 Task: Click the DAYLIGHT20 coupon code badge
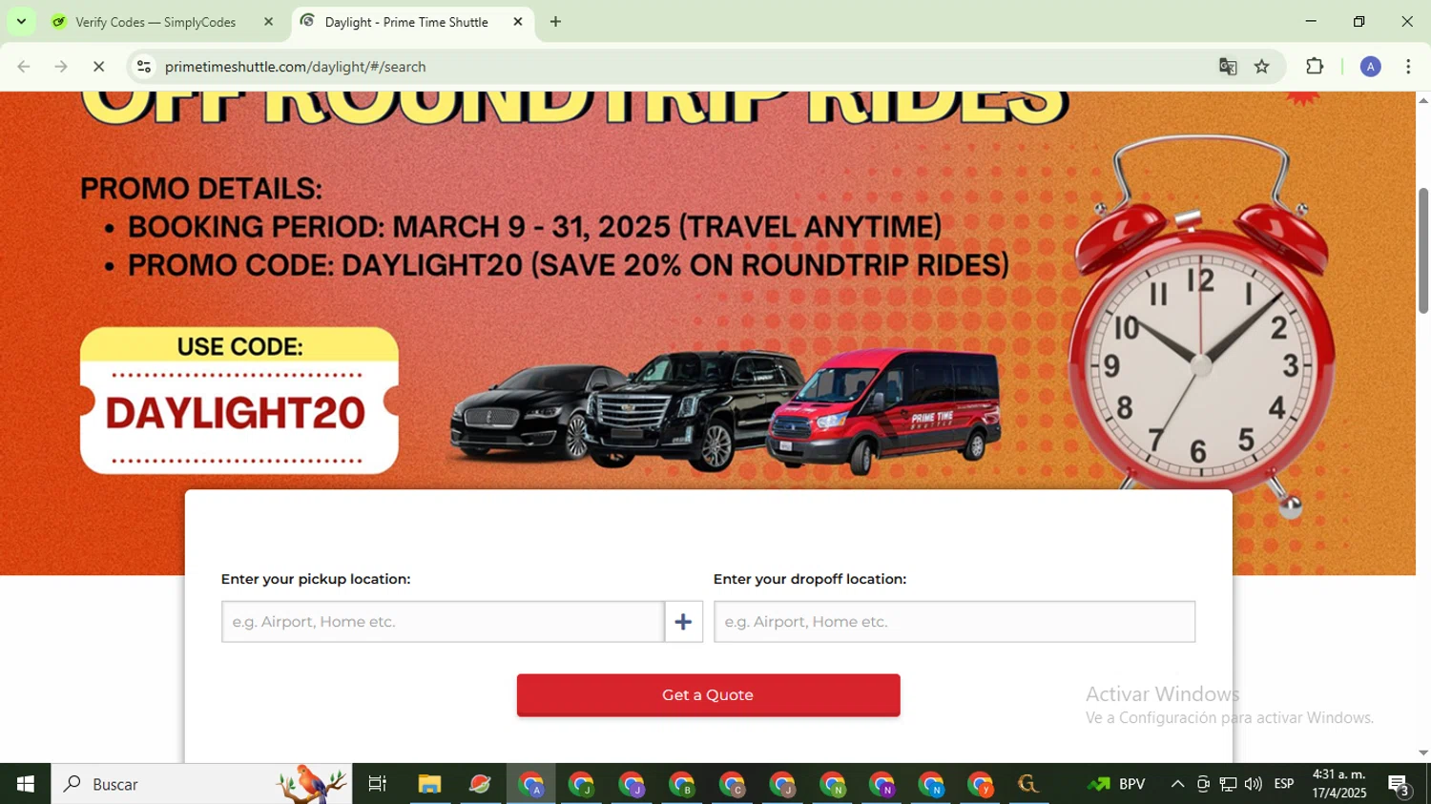(x=238, y=401)
